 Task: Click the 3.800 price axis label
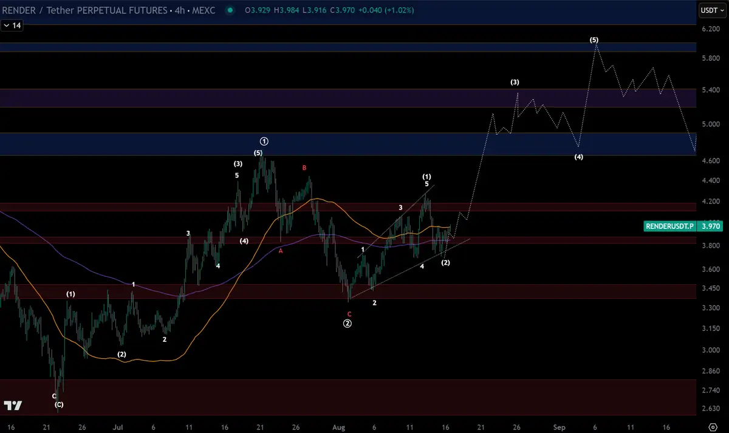click(x=711, y=246)
